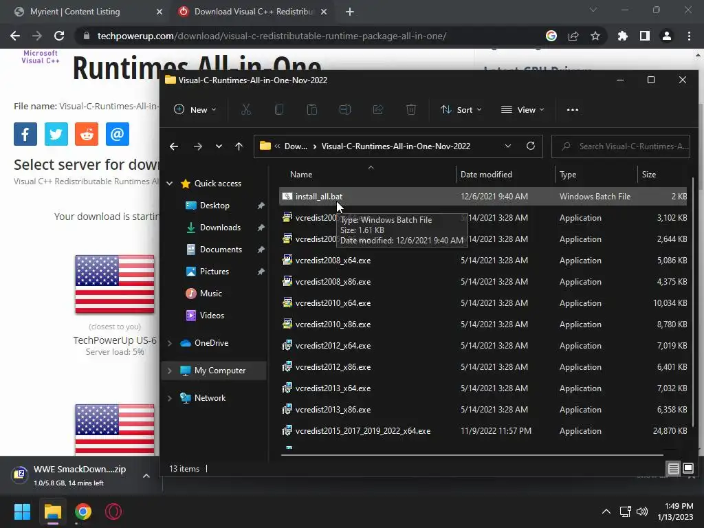Open volume control in system tray

[643, 511]
